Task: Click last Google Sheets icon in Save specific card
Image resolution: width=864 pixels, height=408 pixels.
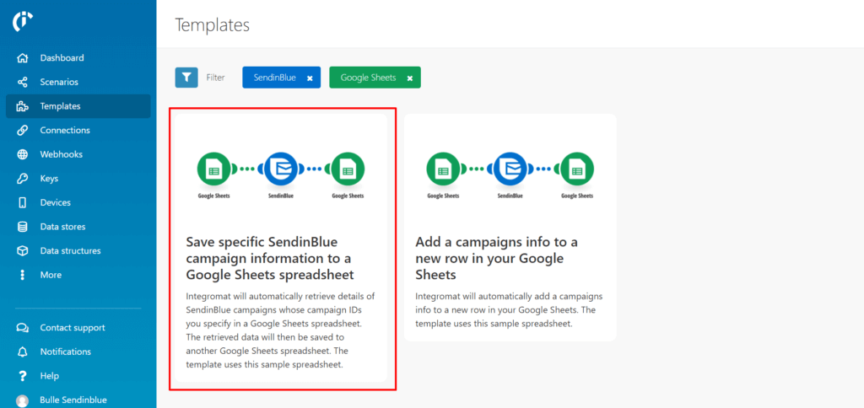Action: click(348, 170)
